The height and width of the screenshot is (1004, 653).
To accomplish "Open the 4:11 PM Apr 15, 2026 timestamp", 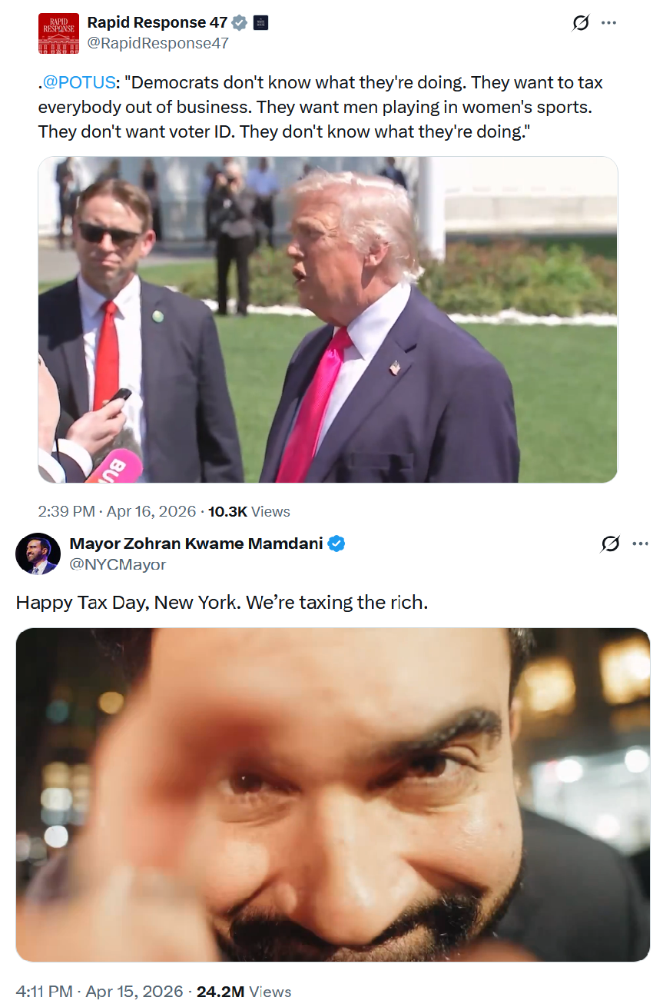I will pyautogui.click(x=100, y=992).
